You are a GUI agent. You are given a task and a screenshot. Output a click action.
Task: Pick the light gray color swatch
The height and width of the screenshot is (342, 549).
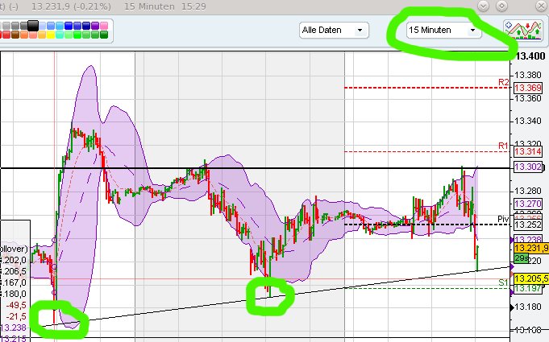6,26
